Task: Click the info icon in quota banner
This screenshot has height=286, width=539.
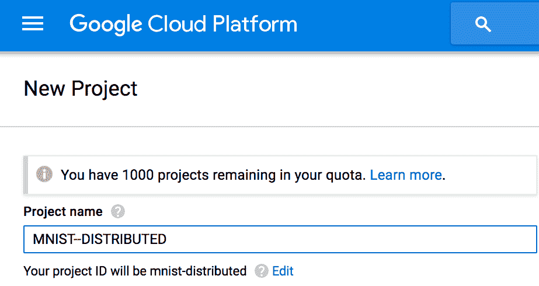Action: pos(44,175)
